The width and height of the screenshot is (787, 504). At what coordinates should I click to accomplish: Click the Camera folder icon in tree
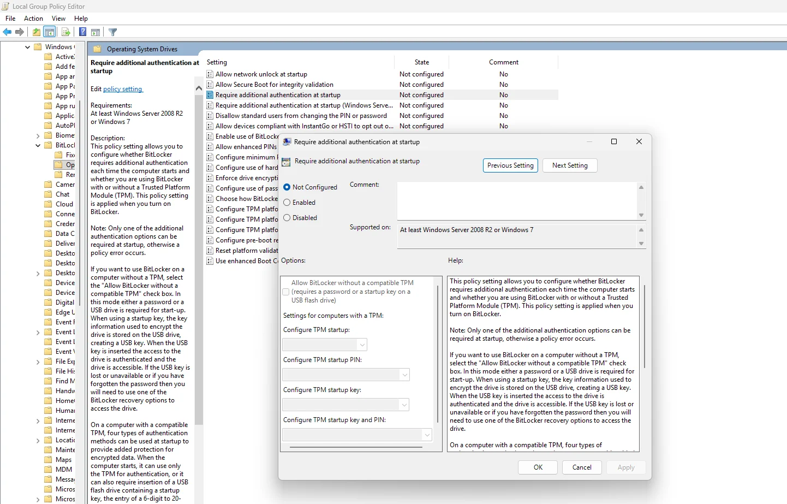[x=49, y=185]
